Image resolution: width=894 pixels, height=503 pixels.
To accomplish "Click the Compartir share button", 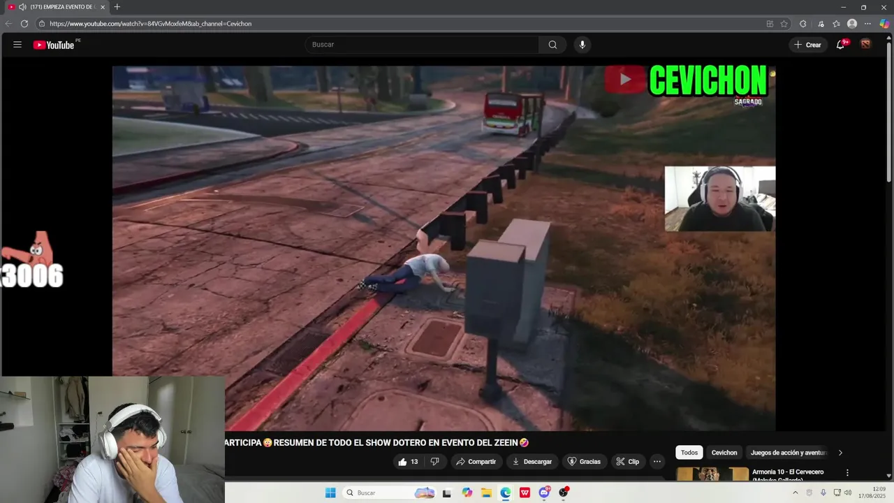I will click(x=476, y=462).
